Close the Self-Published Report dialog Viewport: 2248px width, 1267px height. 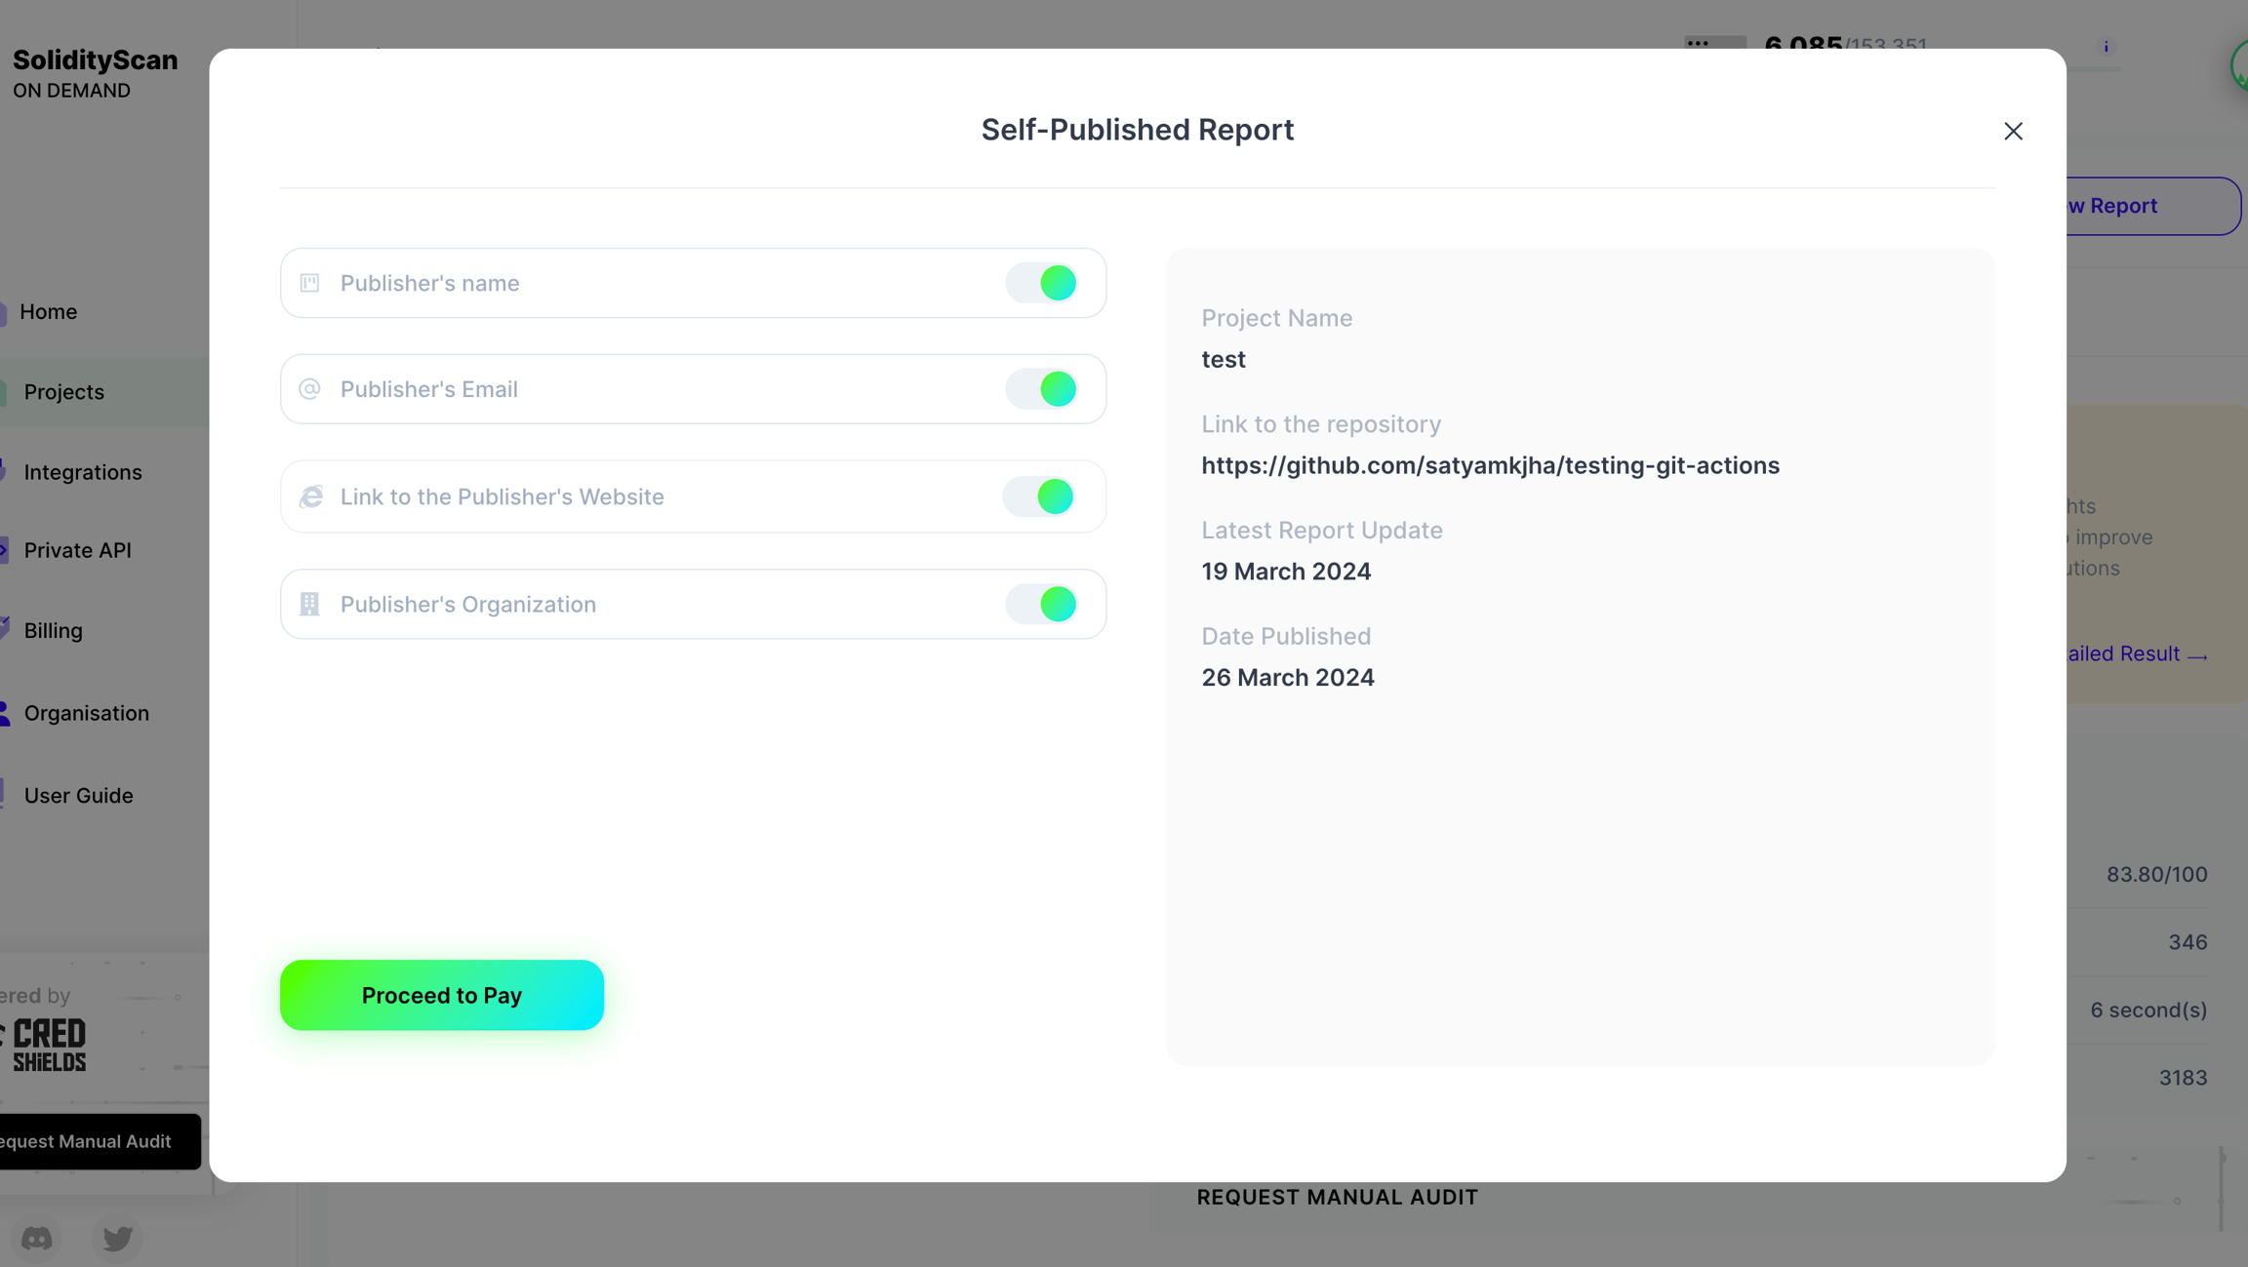pyautogui.click(x=2013, y=131)
